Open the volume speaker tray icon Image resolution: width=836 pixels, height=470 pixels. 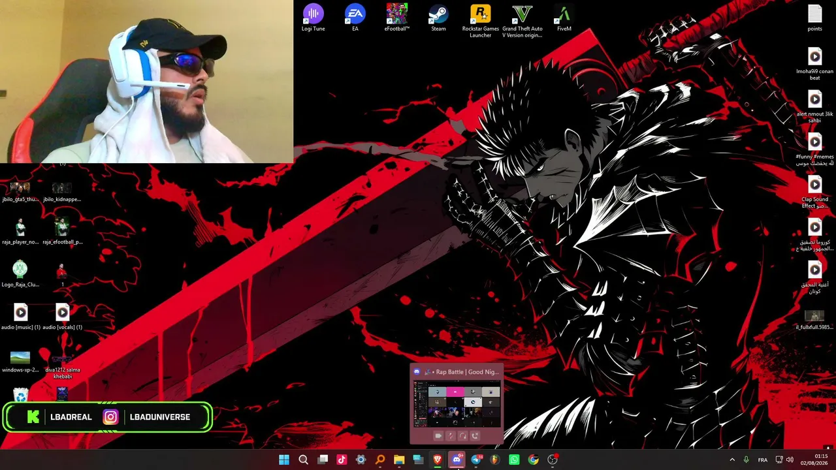pyautogui.click(x=790, y=460)
